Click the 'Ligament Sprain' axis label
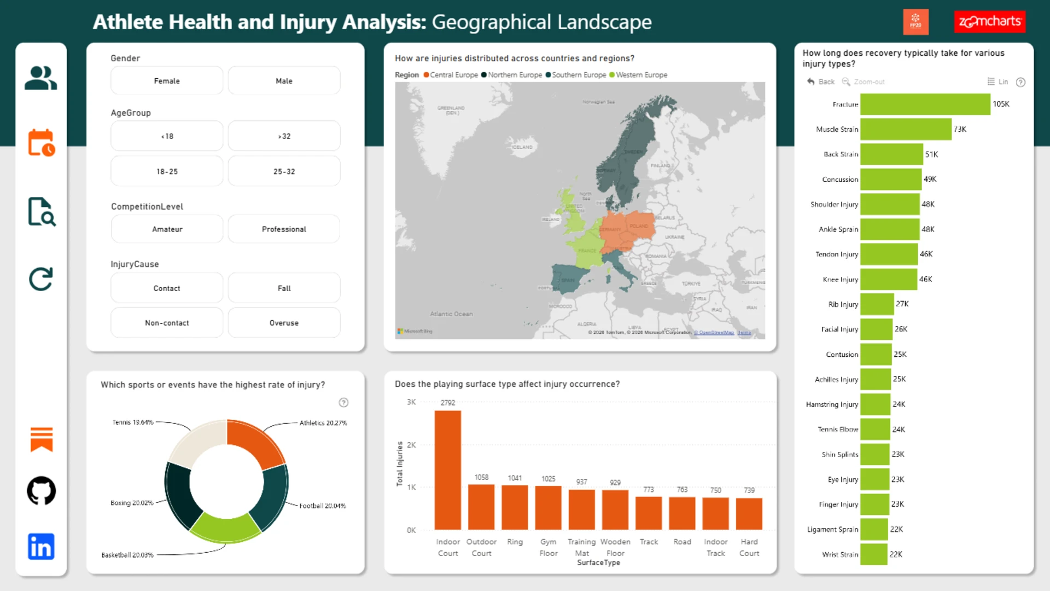Screen dimensions: 1050x591 [x=833, y=530]
